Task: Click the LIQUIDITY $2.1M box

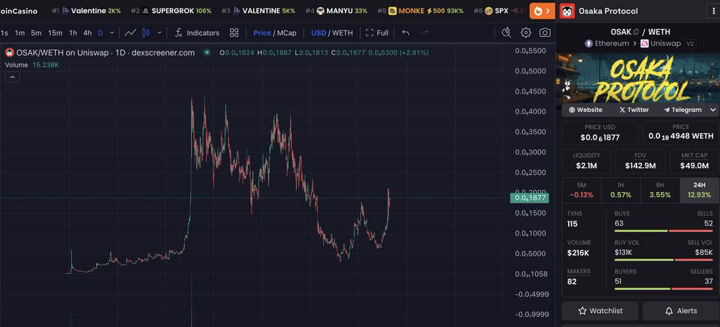Action: coord(586,161)
